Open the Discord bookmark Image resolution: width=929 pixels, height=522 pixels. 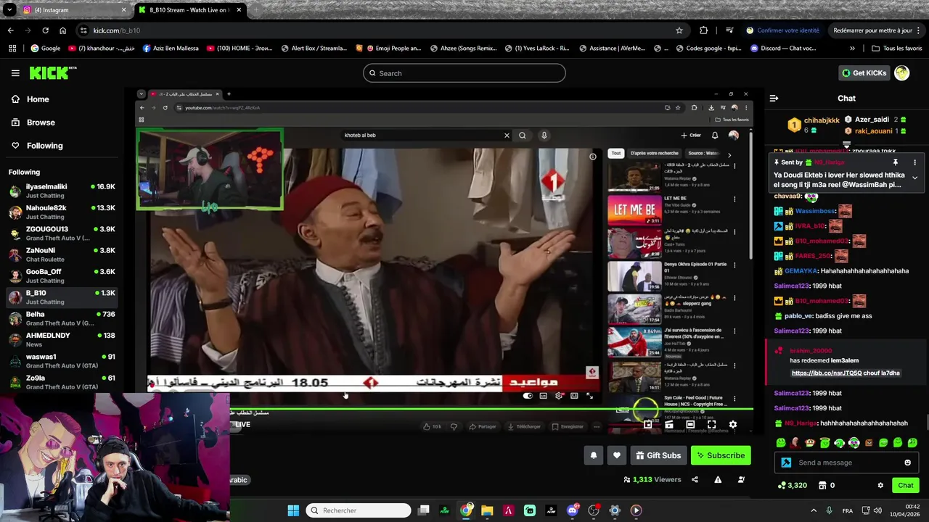[x=783, y=49]
